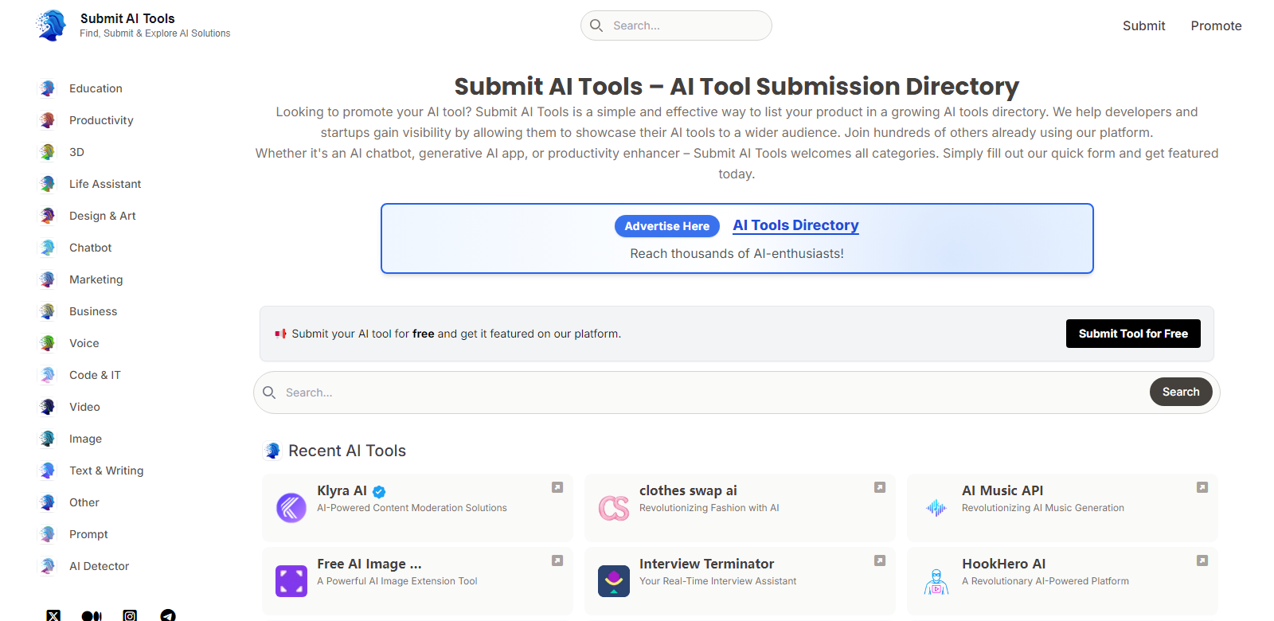1274x621 pixels.
Task: Open the Medium social icon
Action: click(92, 616)
